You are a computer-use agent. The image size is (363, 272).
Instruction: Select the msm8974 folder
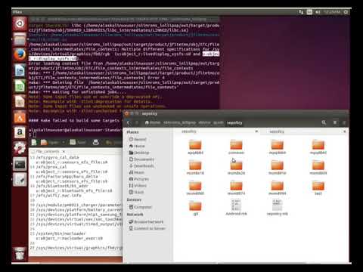coord(236,187)
